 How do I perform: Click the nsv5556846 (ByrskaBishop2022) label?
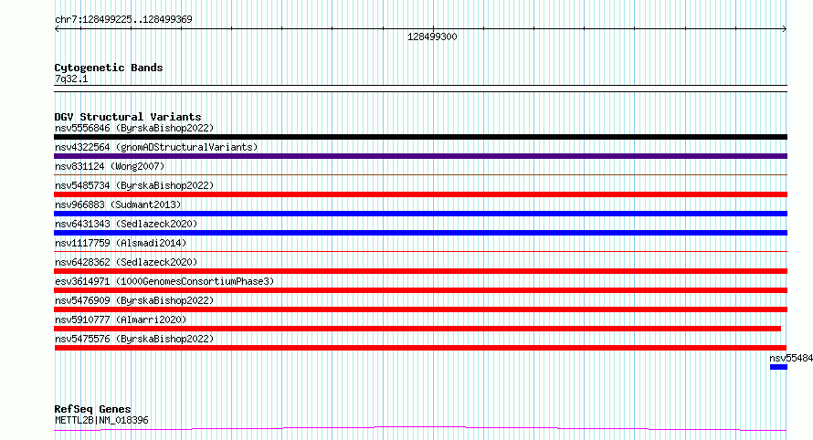pyautogui.click(x=134, y=128)
